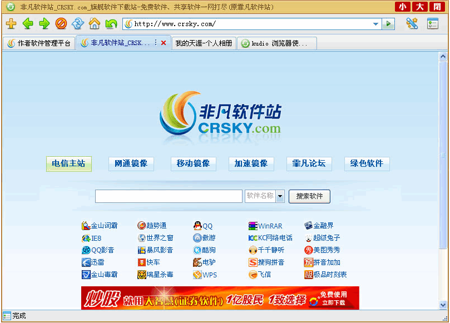450x323 pixels.
Task: Refresh the page with the blue arrows icon
Action: click(x=78, y=23)
